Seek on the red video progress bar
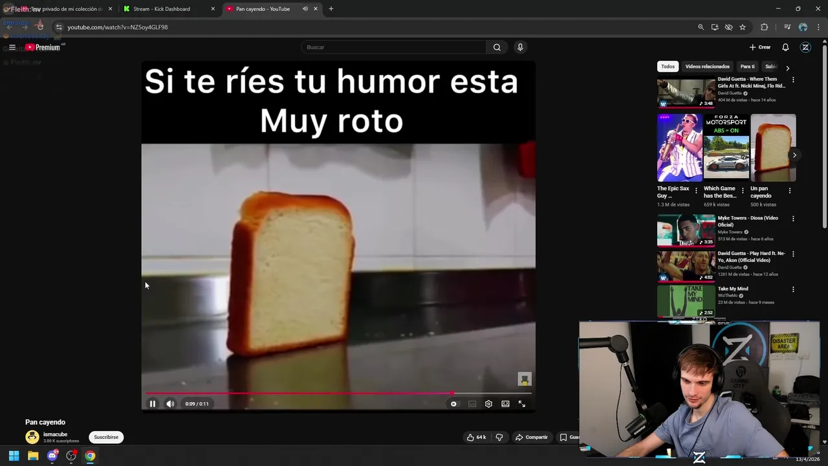This screenshot has height=466, width=828. [338, 393]
